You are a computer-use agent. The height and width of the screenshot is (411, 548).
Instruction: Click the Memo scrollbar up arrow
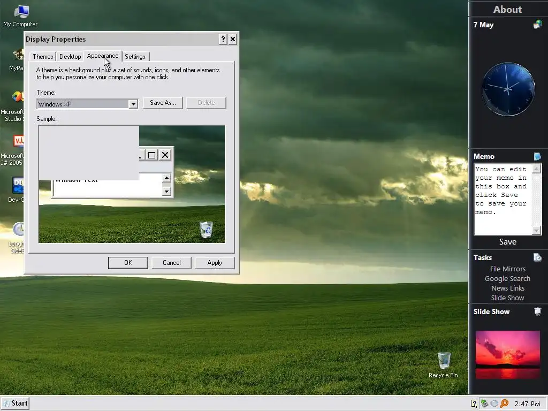[x=536, y=169]
